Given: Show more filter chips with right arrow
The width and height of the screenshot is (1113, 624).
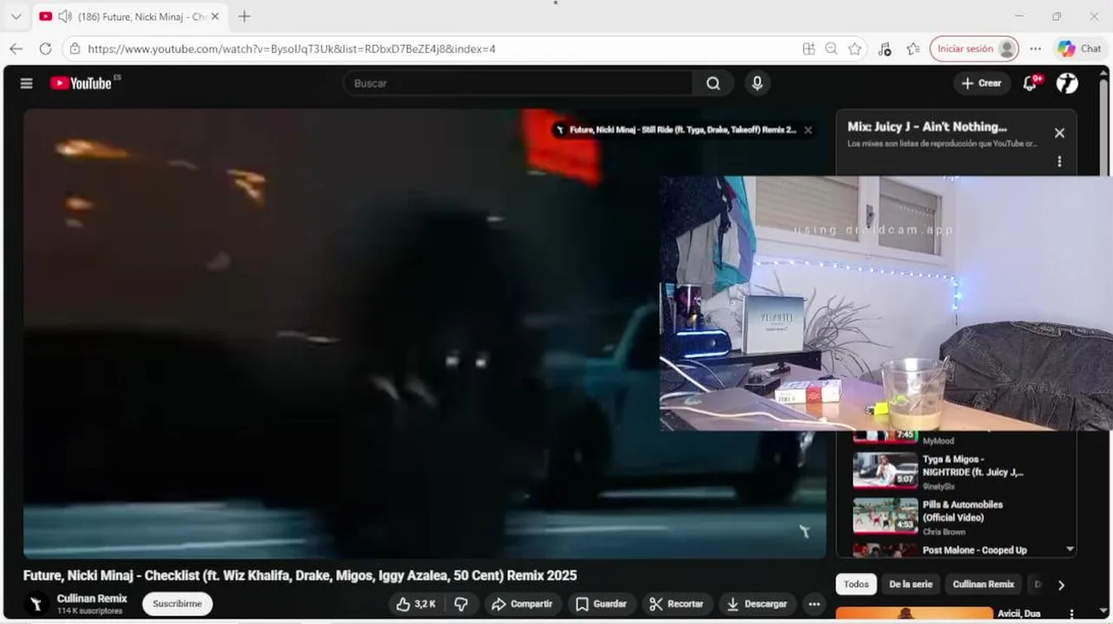Looking at the screenshot, I should 1061,585.
